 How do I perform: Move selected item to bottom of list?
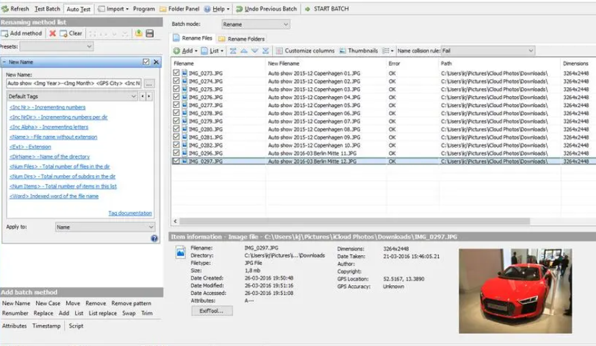pyautogui.click(x=266, y=51)
